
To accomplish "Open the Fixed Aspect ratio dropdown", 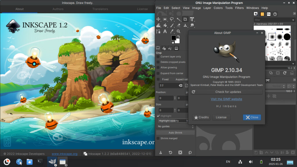I will point(174,79).
